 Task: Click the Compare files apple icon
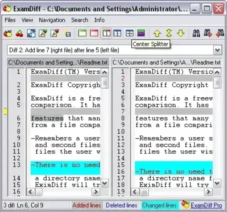8,33
